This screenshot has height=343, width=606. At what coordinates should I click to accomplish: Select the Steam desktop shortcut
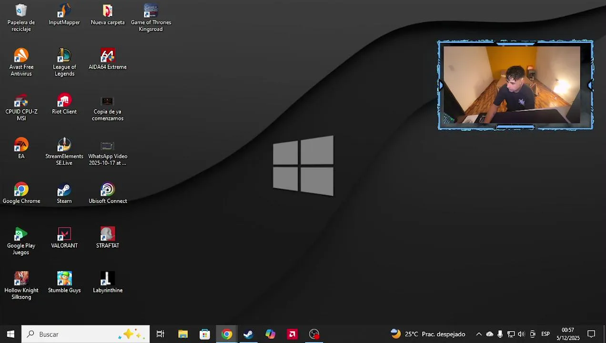click(x=64, y=193)
